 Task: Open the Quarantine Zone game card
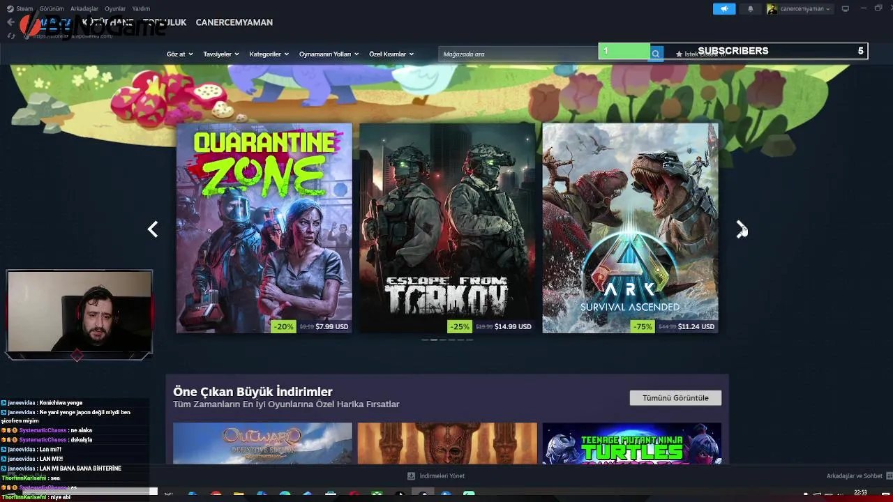264,228
